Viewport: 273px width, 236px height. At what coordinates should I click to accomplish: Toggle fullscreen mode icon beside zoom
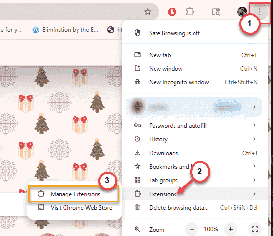pyautogui.click(x=255, y=229)
